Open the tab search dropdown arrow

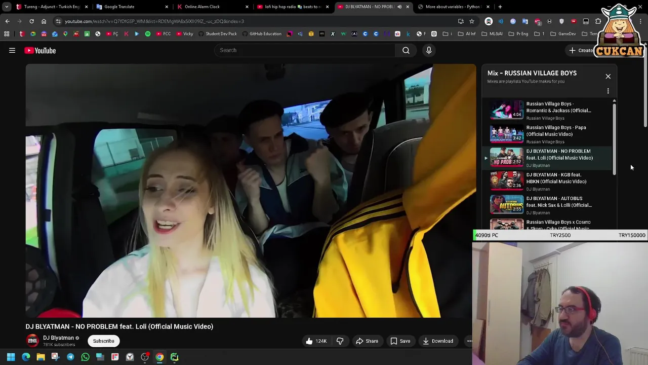pos(7,7)
